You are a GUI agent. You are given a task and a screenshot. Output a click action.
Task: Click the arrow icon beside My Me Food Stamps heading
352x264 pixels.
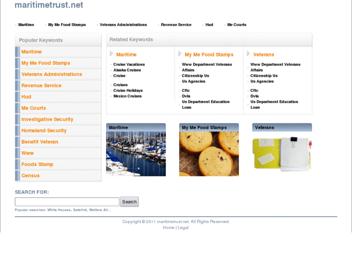click(180, 53)
